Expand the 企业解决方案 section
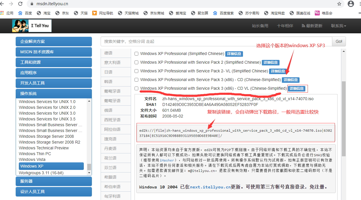The width and height of the screenshot is (361, 200). (54, 41)
